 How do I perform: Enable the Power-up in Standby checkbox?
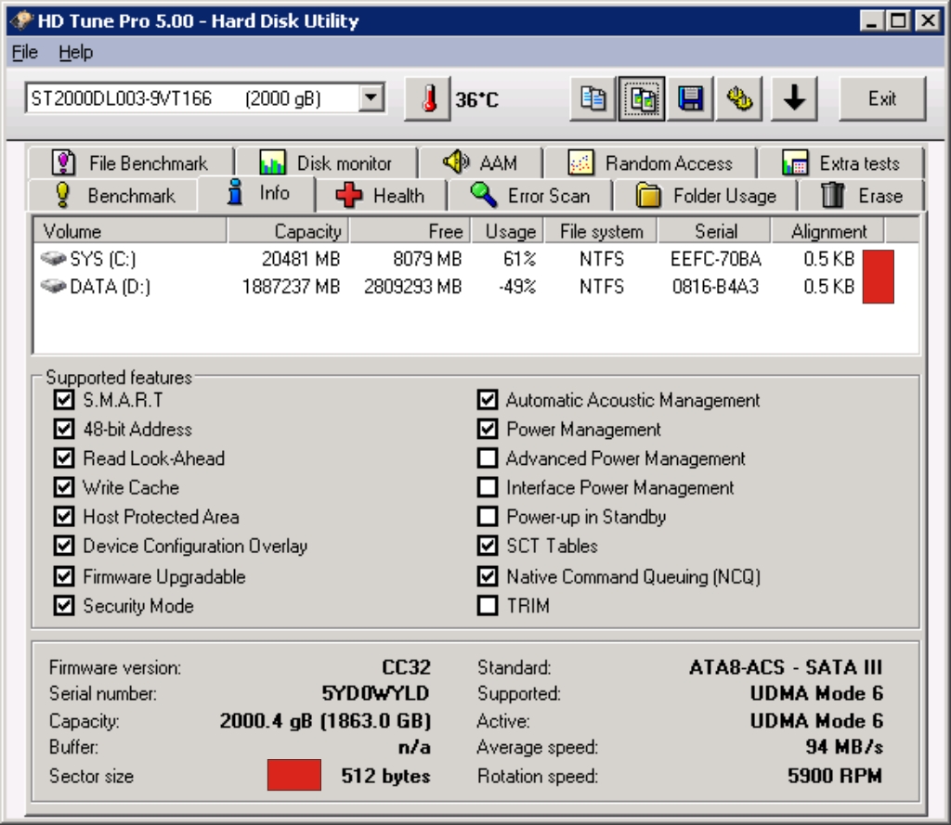click(488, 516)
